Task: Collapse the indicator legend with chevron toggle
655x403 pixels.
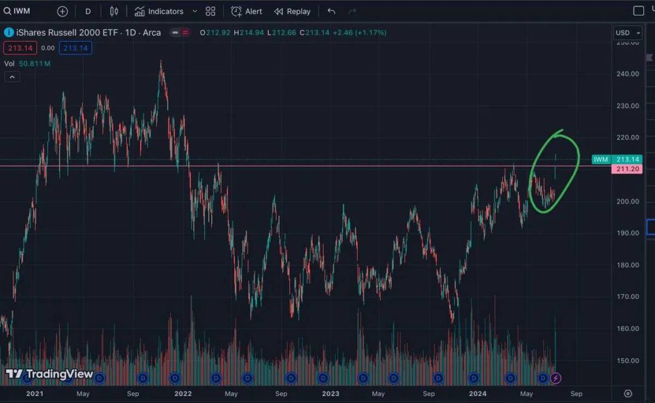Action: [x=12, y=77]
